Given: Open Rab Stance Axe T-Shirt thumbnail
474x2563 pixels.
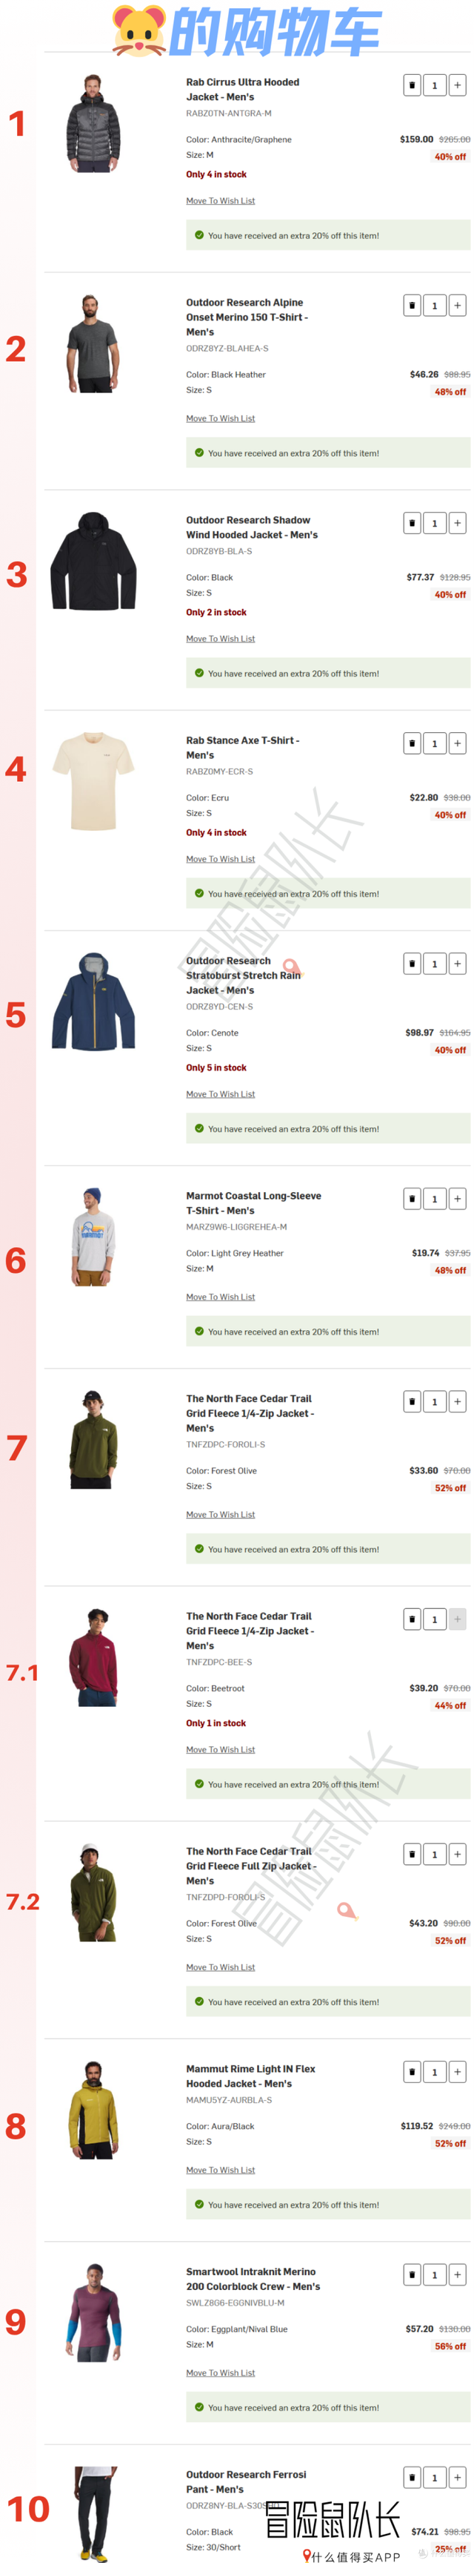Looking at the screenshot, I should coord(93,781).
